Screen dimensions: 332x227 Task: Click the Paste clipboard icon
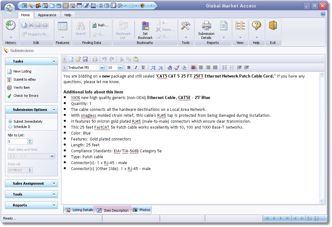136,59
